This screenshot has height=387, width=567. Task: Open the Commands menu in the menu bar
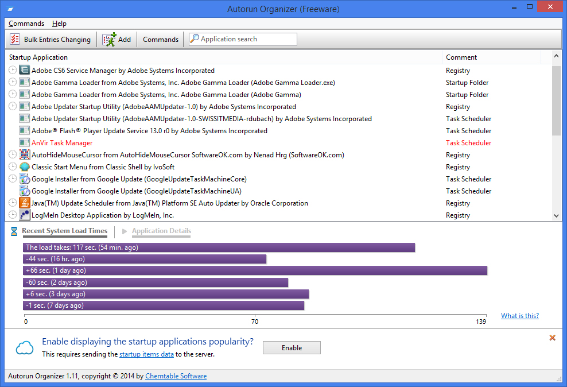tap(26, 24)
